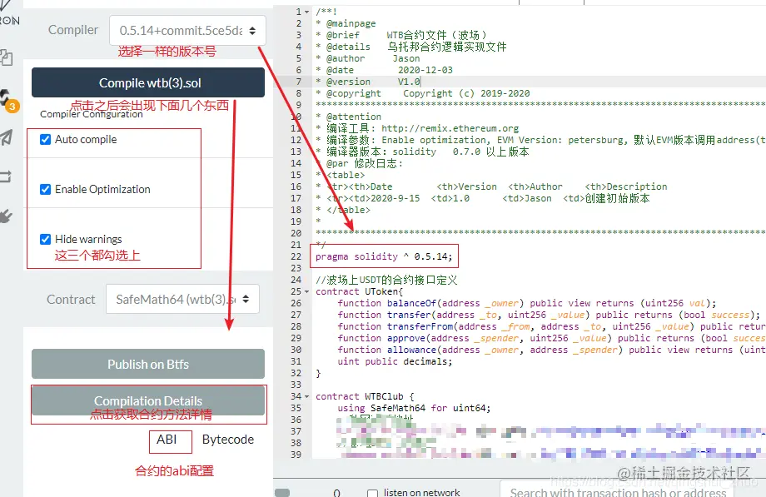Copy the ABI
Screen dimensions: 766x497
[x=167, y=440]
